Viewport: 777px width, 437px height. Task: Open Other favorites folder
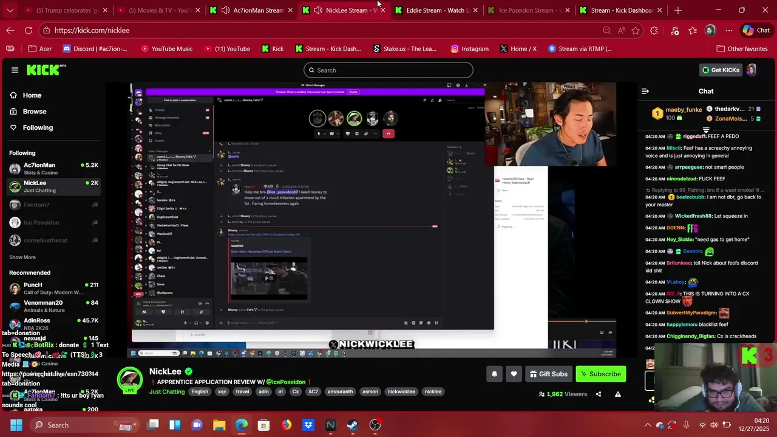[x=742, y=49]
